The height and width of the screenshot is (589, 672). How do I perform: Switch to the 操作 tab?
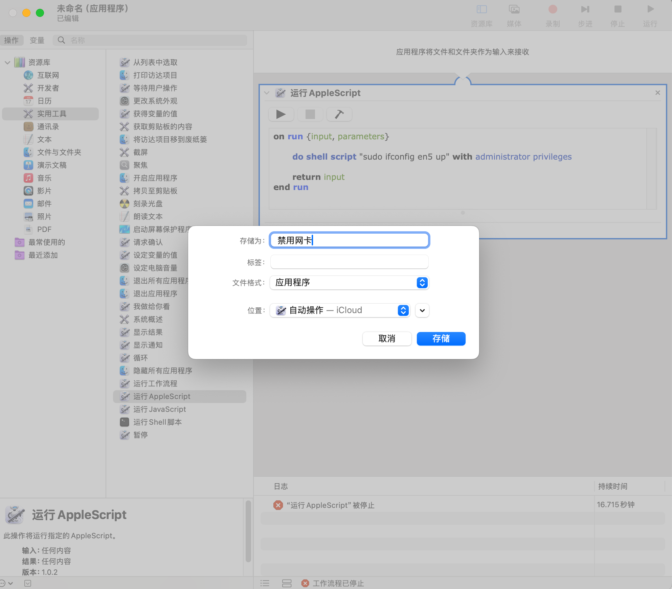[x=12, y=40]
